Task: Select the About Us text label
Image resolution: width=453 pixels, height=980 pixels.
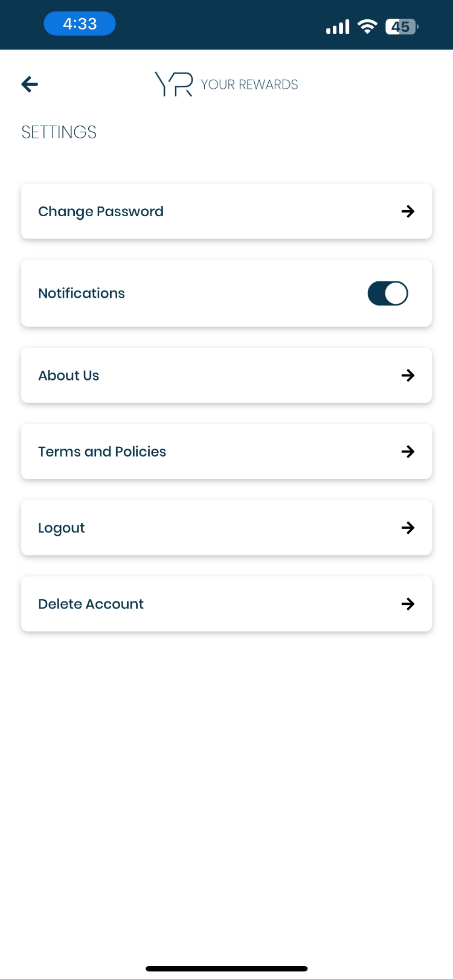Action: [69, 376]
